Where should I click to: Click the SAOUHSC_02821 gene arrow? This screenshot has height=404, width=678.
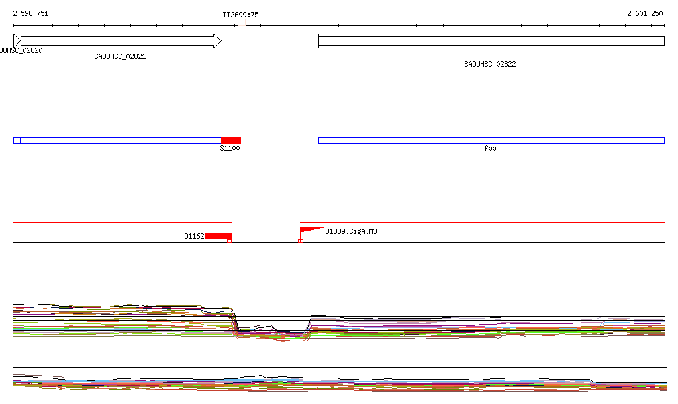pyautogui.click(x=121, y=41)
